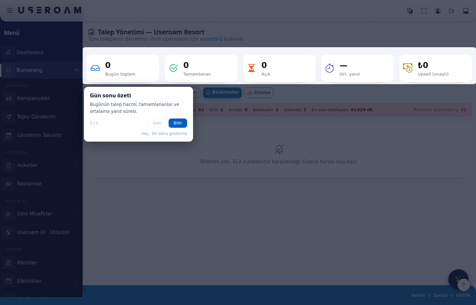Click the Ort. yanıt stopwatch icon
Viewport: 476px width, 305px height.
330,68
